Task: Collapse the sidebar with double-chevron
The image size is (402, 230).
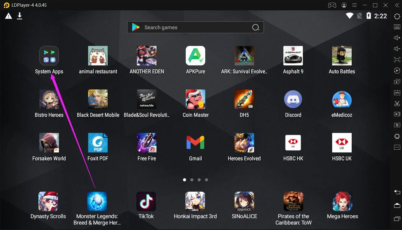Action: point(397,5)
